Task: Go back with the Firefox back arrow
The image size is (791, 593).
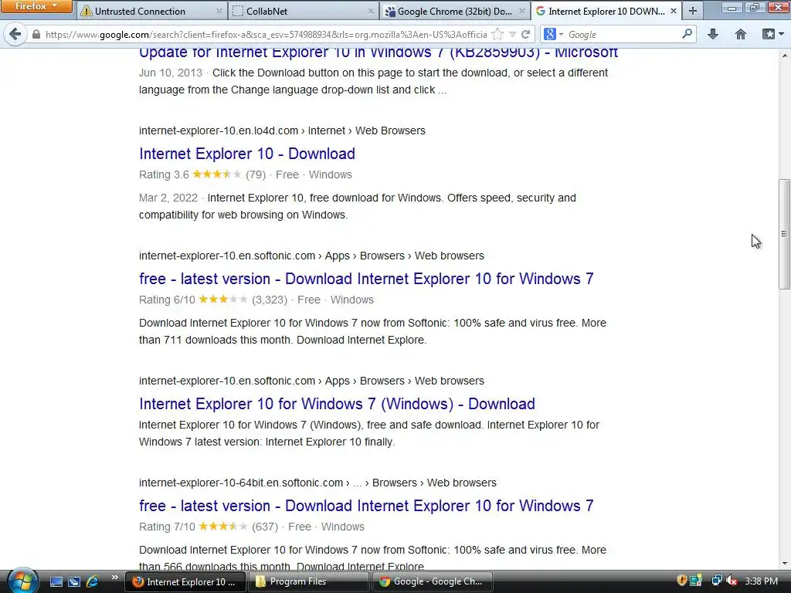Action: coord(15,34)
